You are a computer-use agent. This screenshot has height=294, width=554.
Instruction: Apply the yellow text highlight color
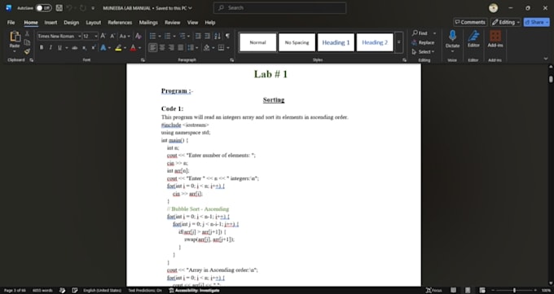pyautogui.click(x=118, y=48)
